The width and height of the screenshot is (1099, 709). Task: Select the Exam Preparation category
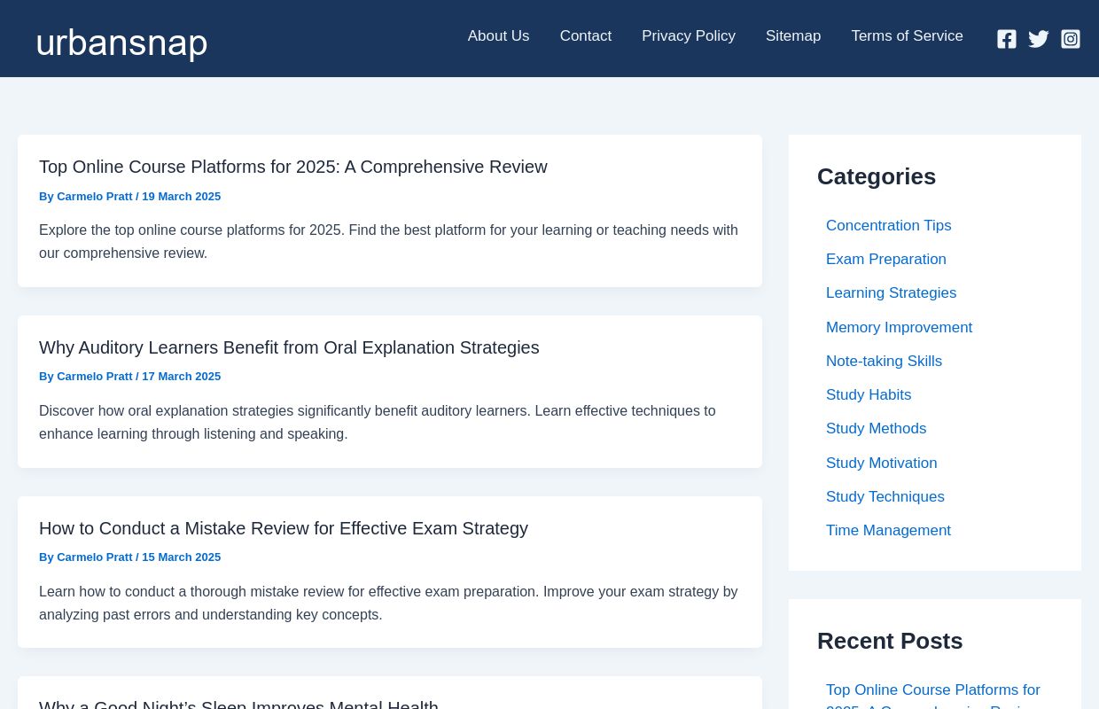click(x=886, y=259)
